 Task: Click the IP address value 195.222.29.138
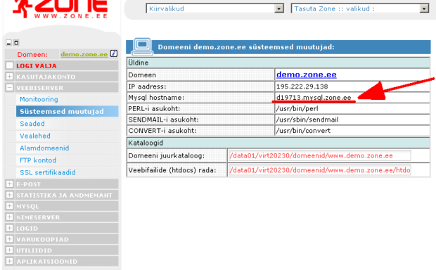point(302,86)
